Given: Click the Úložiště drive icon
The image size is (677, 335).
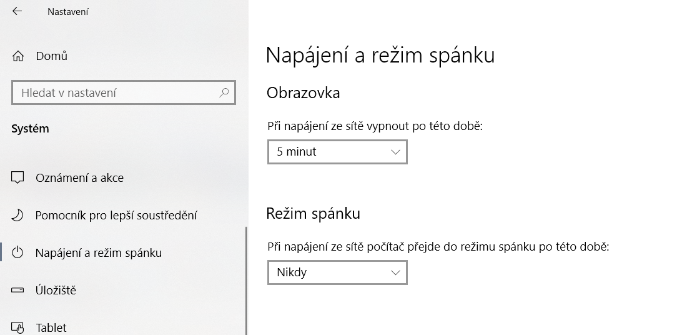Looking at the screenshot, I should click(x=18, y=290).
